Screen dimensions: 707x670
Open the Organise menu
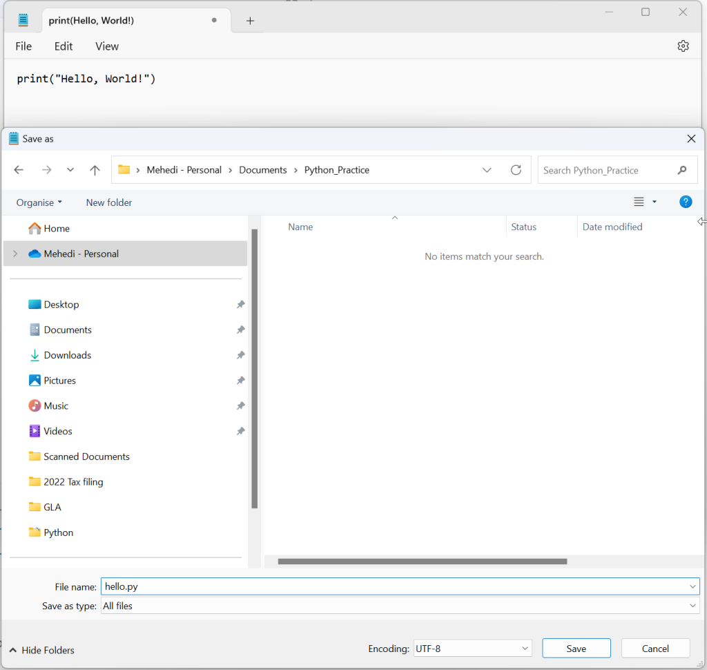click(39, 202)
